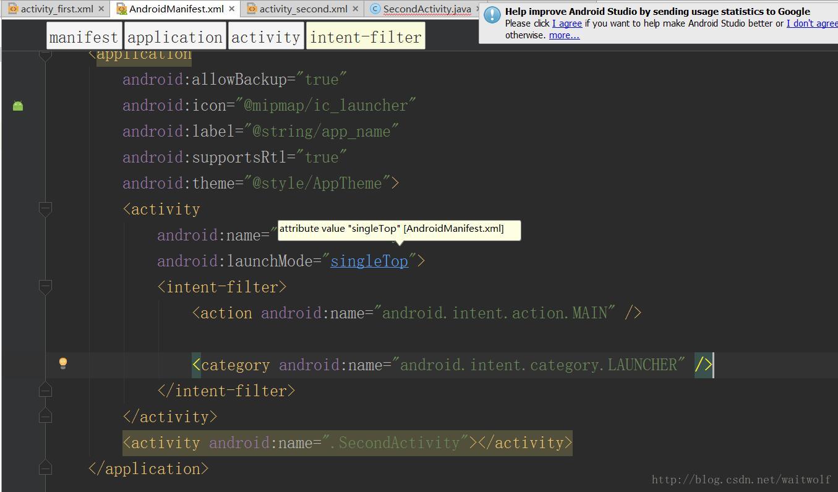Click the 'I agree' link
This screenshot has width=838, height=492.
click(567, 23)
